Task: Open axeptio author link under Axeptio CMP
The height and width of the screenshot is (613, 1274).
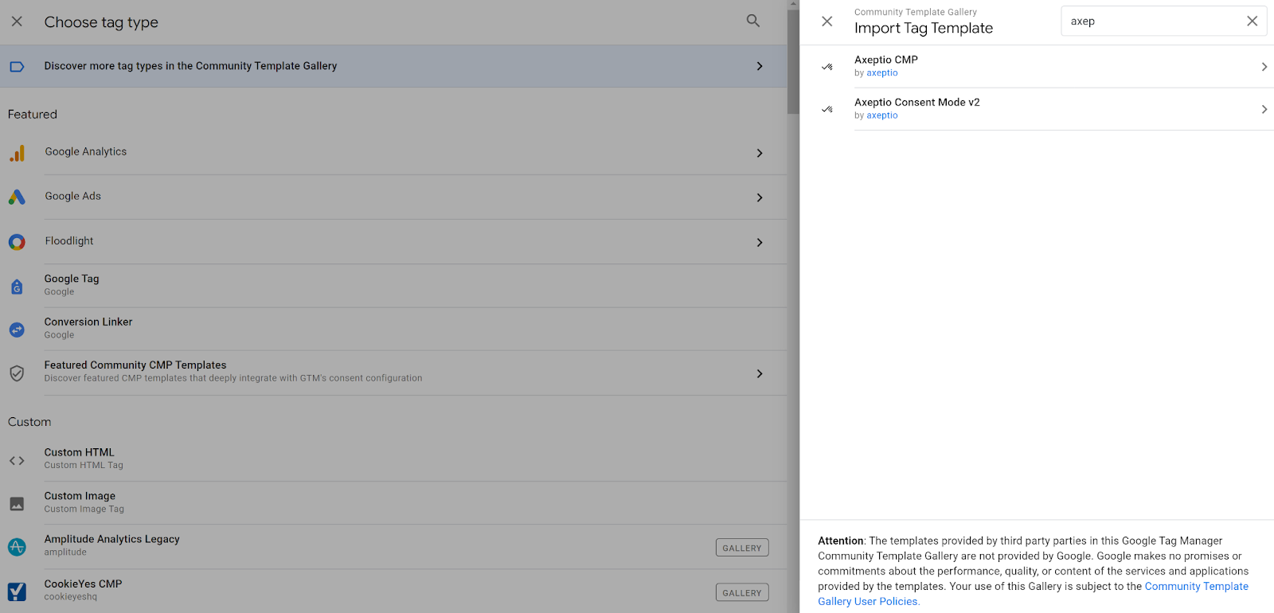Action: [x=882, y=73]
